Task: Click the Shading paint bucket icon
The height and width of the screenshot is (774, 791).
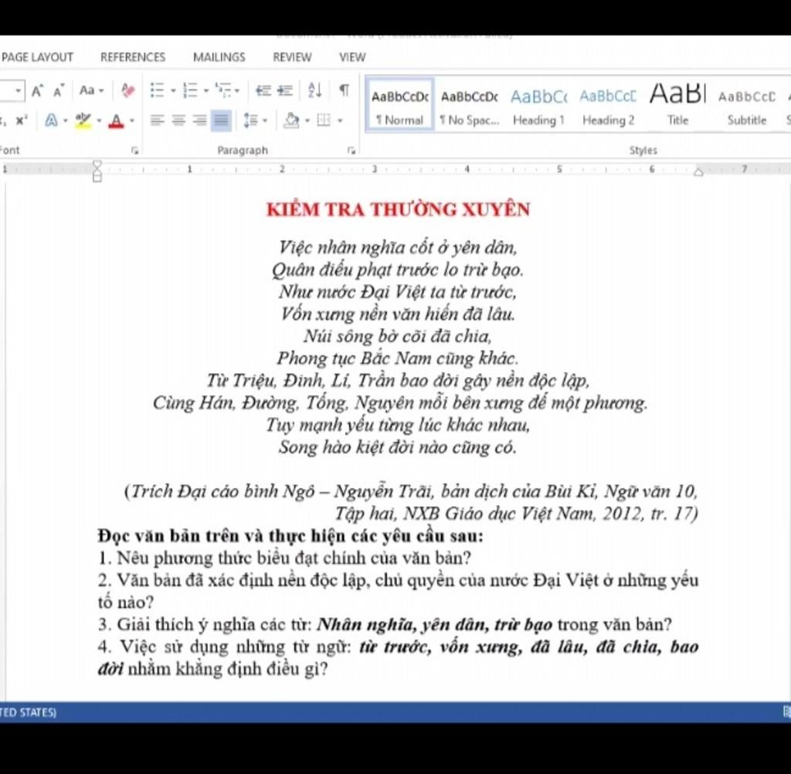Action: point(291,121)
